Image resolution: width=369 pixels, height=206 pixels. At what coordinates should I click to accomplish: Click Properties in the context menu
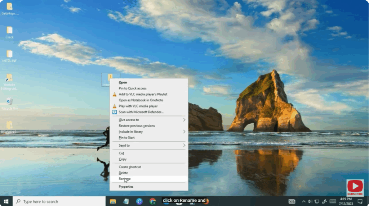click(126, 187)
